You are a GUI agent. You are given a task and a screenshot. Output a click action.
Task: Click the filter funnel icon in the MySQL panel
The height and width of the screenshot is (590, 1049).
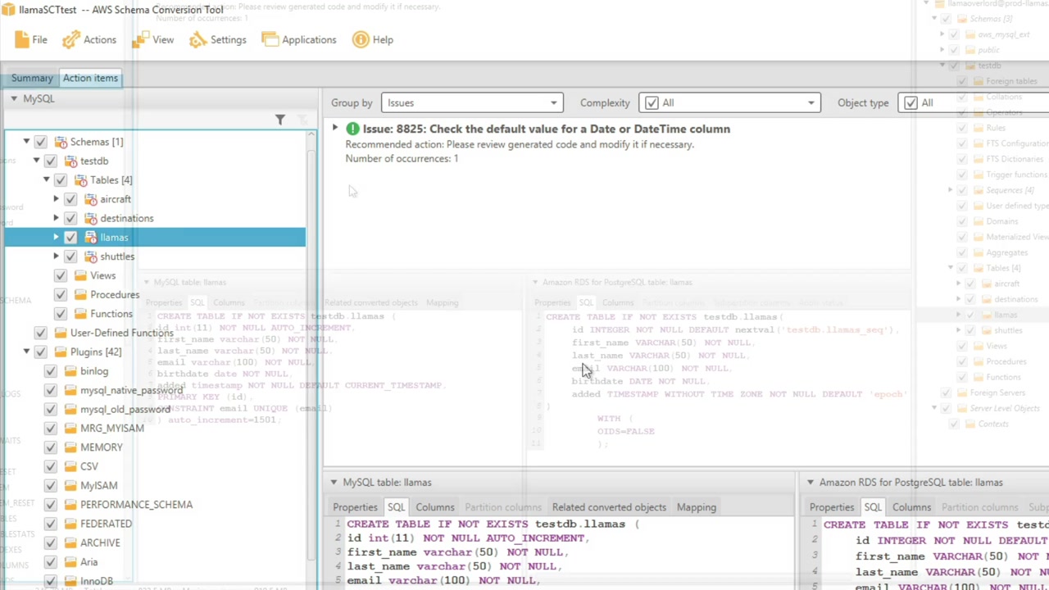(280, 120)
